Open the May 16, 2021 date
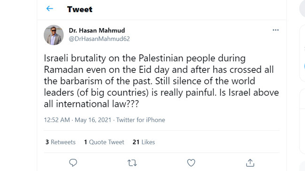The width and height of the screenshot is (305, 171). point(93,120)
